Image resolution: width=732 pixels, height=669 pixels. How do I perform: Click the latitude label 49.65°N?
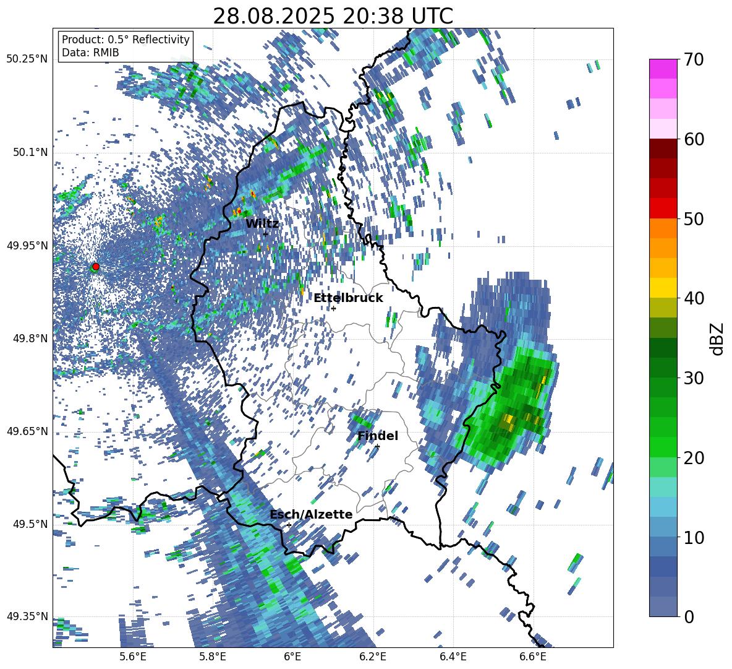coord(27,431)
